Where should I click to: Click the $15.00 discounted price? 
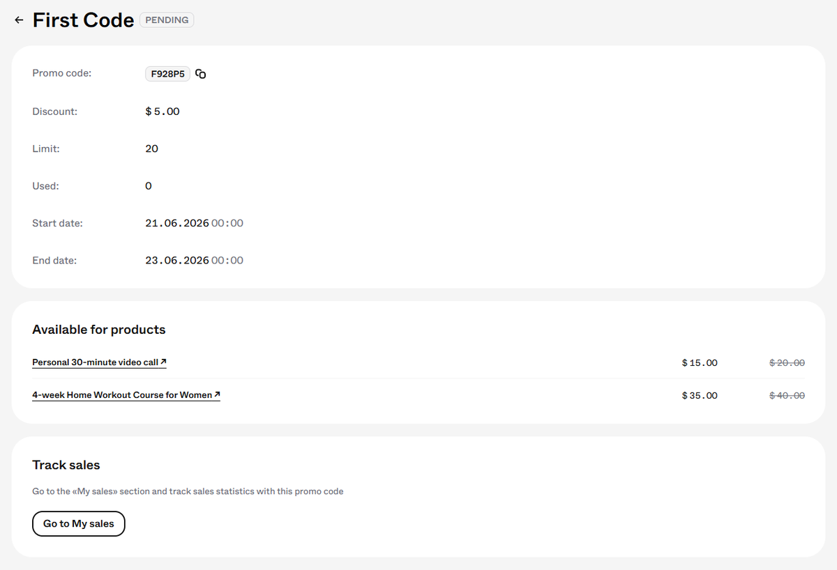click(700, 362)
